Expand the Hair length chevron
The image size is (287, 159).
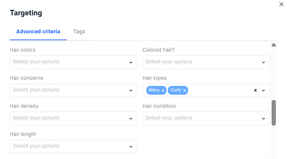coord(131,147)
